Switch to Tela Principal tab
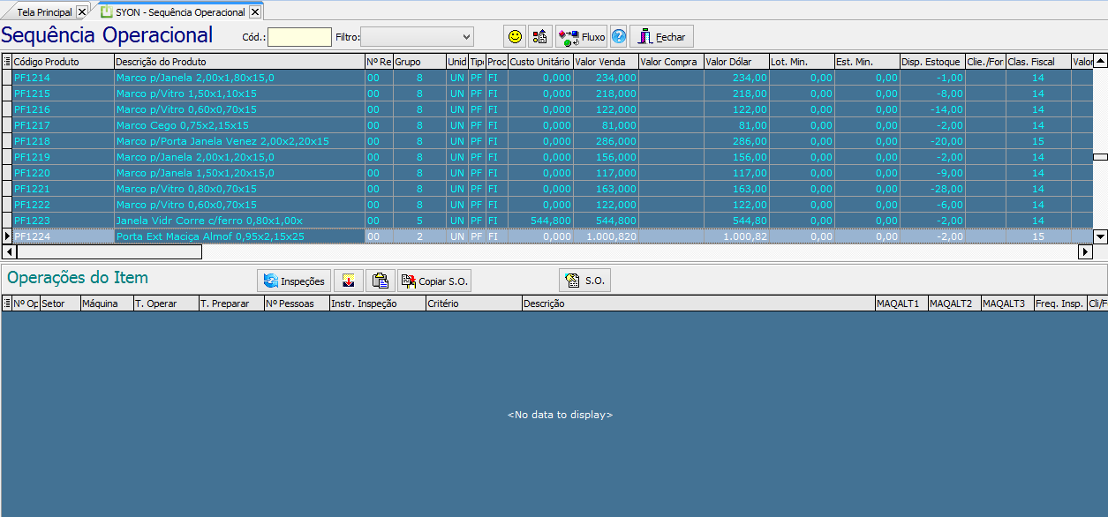 pyautogui.click(x=44, y=12)
